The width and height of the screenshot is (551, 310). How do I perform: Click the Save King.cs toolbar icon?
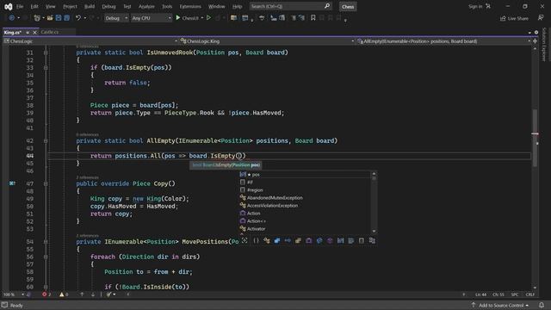click(x=59, y=18)
